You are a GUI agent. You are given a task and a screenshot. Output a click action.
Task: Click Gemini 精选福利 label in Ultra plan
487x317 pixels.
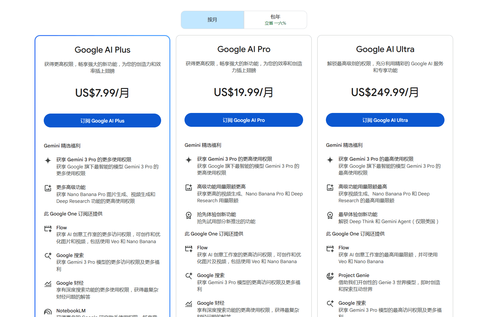click(344, 145)
